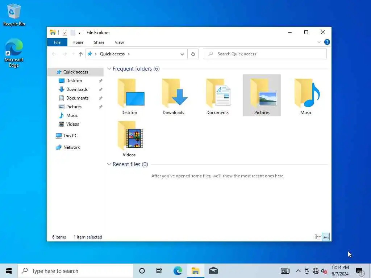The width and height of the screenshot is (371, 278).
Task: Open News and interests tray icon
Action: pyautogui.click(x=285, y=271)
